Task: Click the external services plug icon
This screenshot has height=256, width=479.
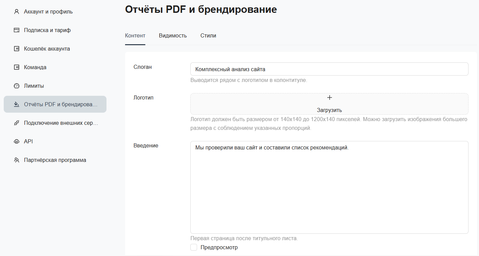Action: [x=16, y=123]
